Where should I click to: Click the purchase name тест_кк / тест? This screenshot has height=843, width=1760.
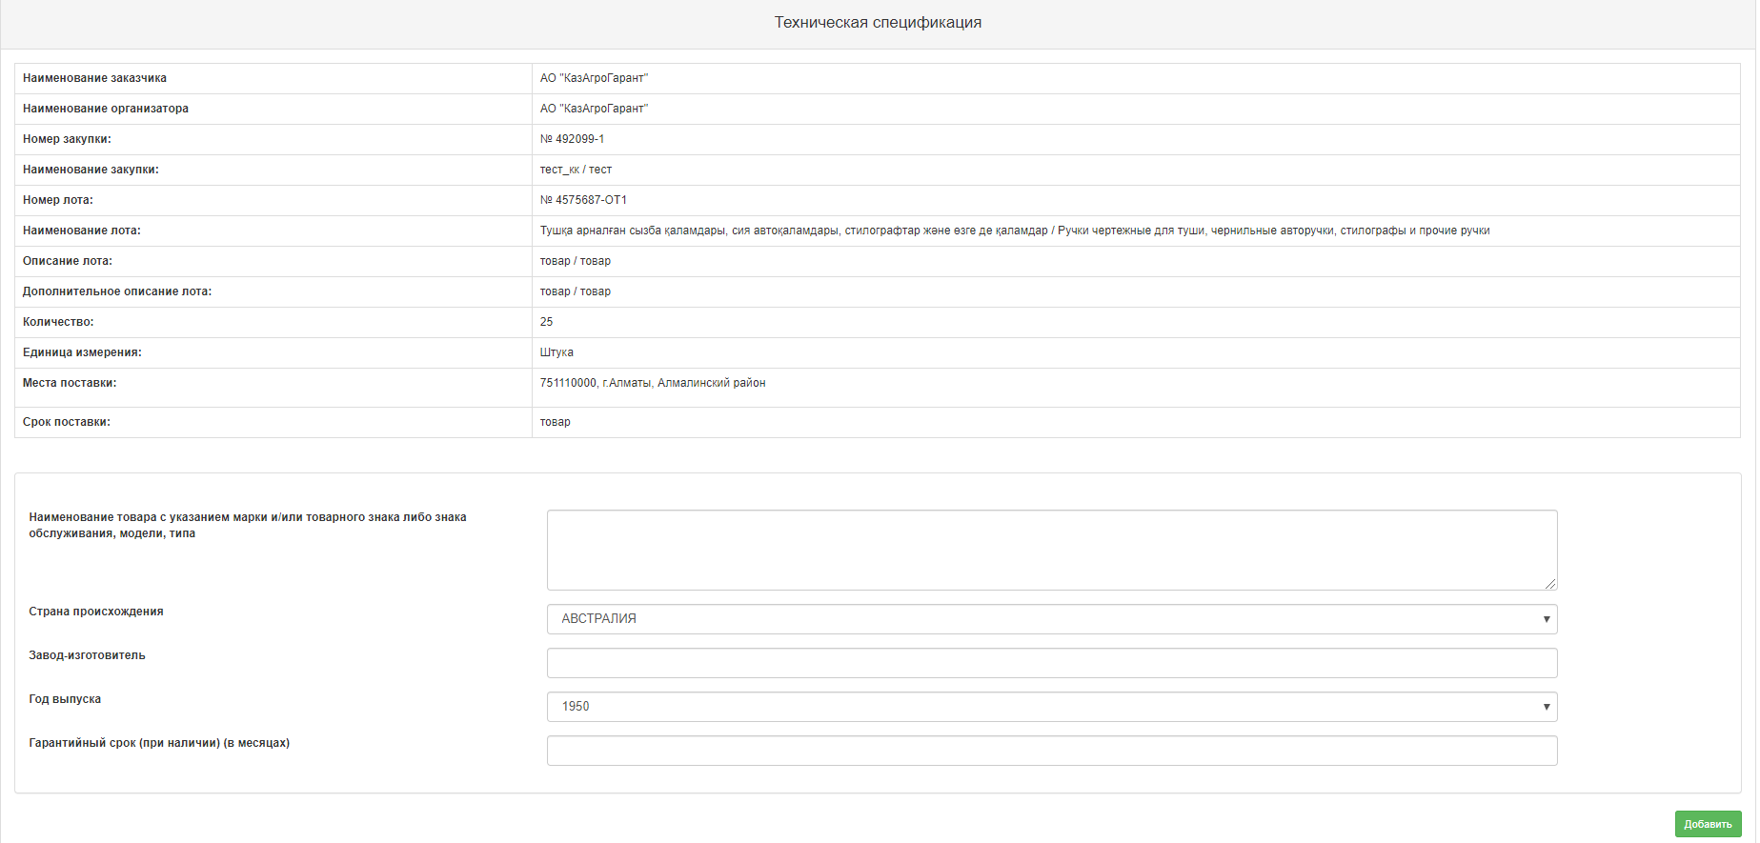(576, 170)
